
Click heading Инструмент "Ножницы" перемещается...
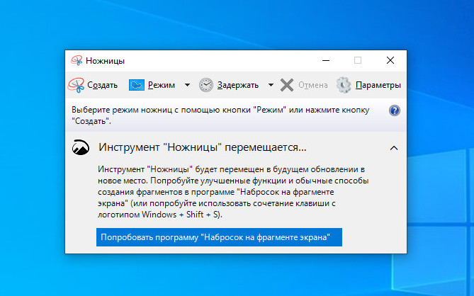click(203, 147)
